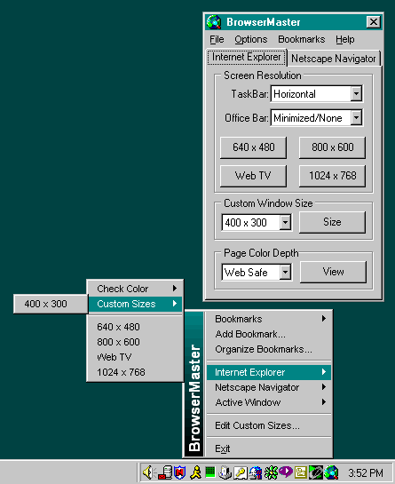Viewport: 395px width, 484px height.
Task: Expand the Check Color submenu item
Action: (x=135, y=289)
